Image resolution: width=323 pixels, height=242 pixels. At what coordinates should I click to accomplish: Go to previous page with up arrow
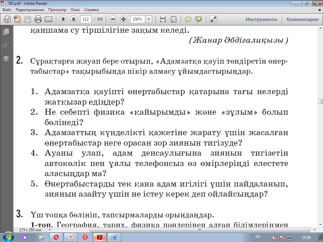63,19
